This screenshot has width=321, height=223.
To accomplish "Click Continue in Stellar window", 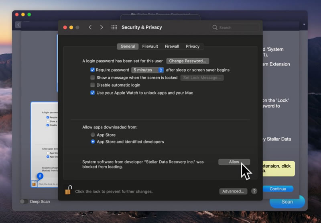I will [278, 189].
